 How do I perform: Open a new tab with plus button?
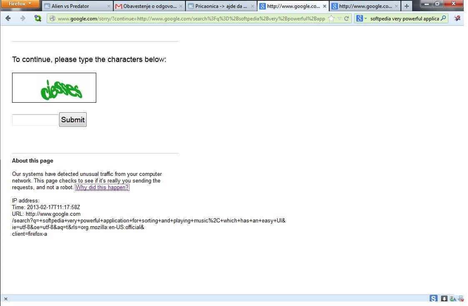point(406,6)
